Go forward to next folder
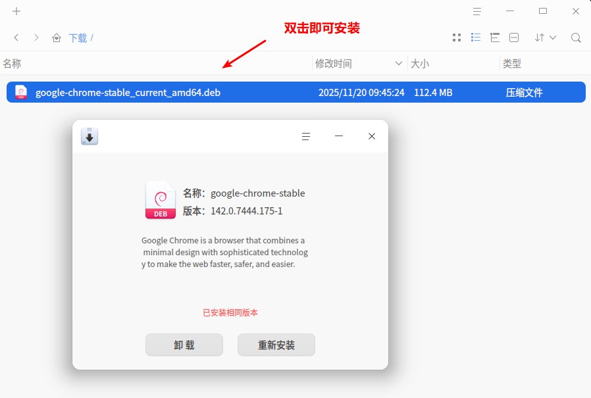The image size is (591, 398). (x=36, y=37)
